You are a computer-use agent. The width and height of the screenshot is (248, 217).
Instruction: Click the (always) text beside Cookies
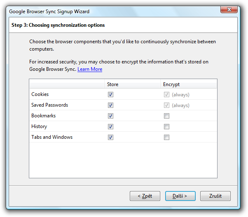[180, 95]
